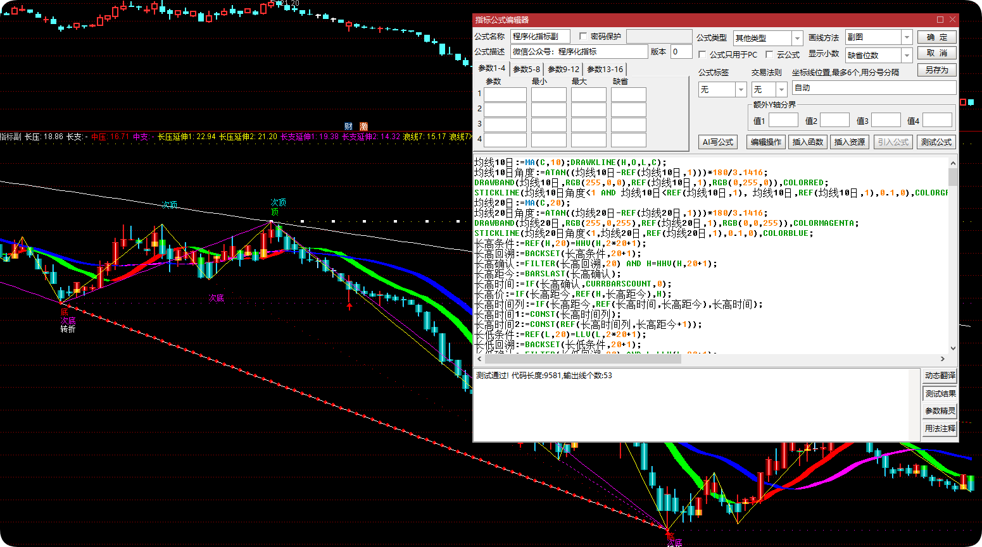982x547 pixels.
Task: Click the code area's scroll-down arrow
Action: pyautogui.click(x=953, y=348)
